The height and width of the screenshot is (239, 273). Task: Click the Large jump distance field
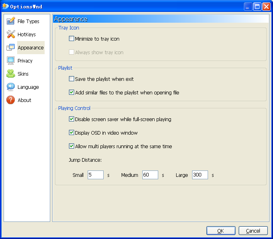[200, 175]
